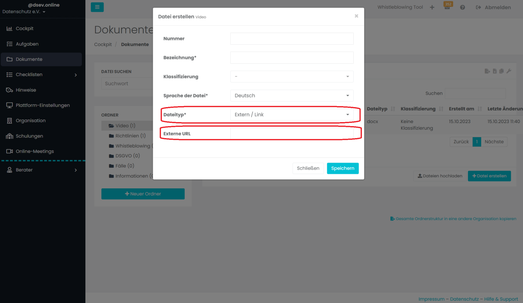Open the mail inbox with 352 badge

[447, 7]
